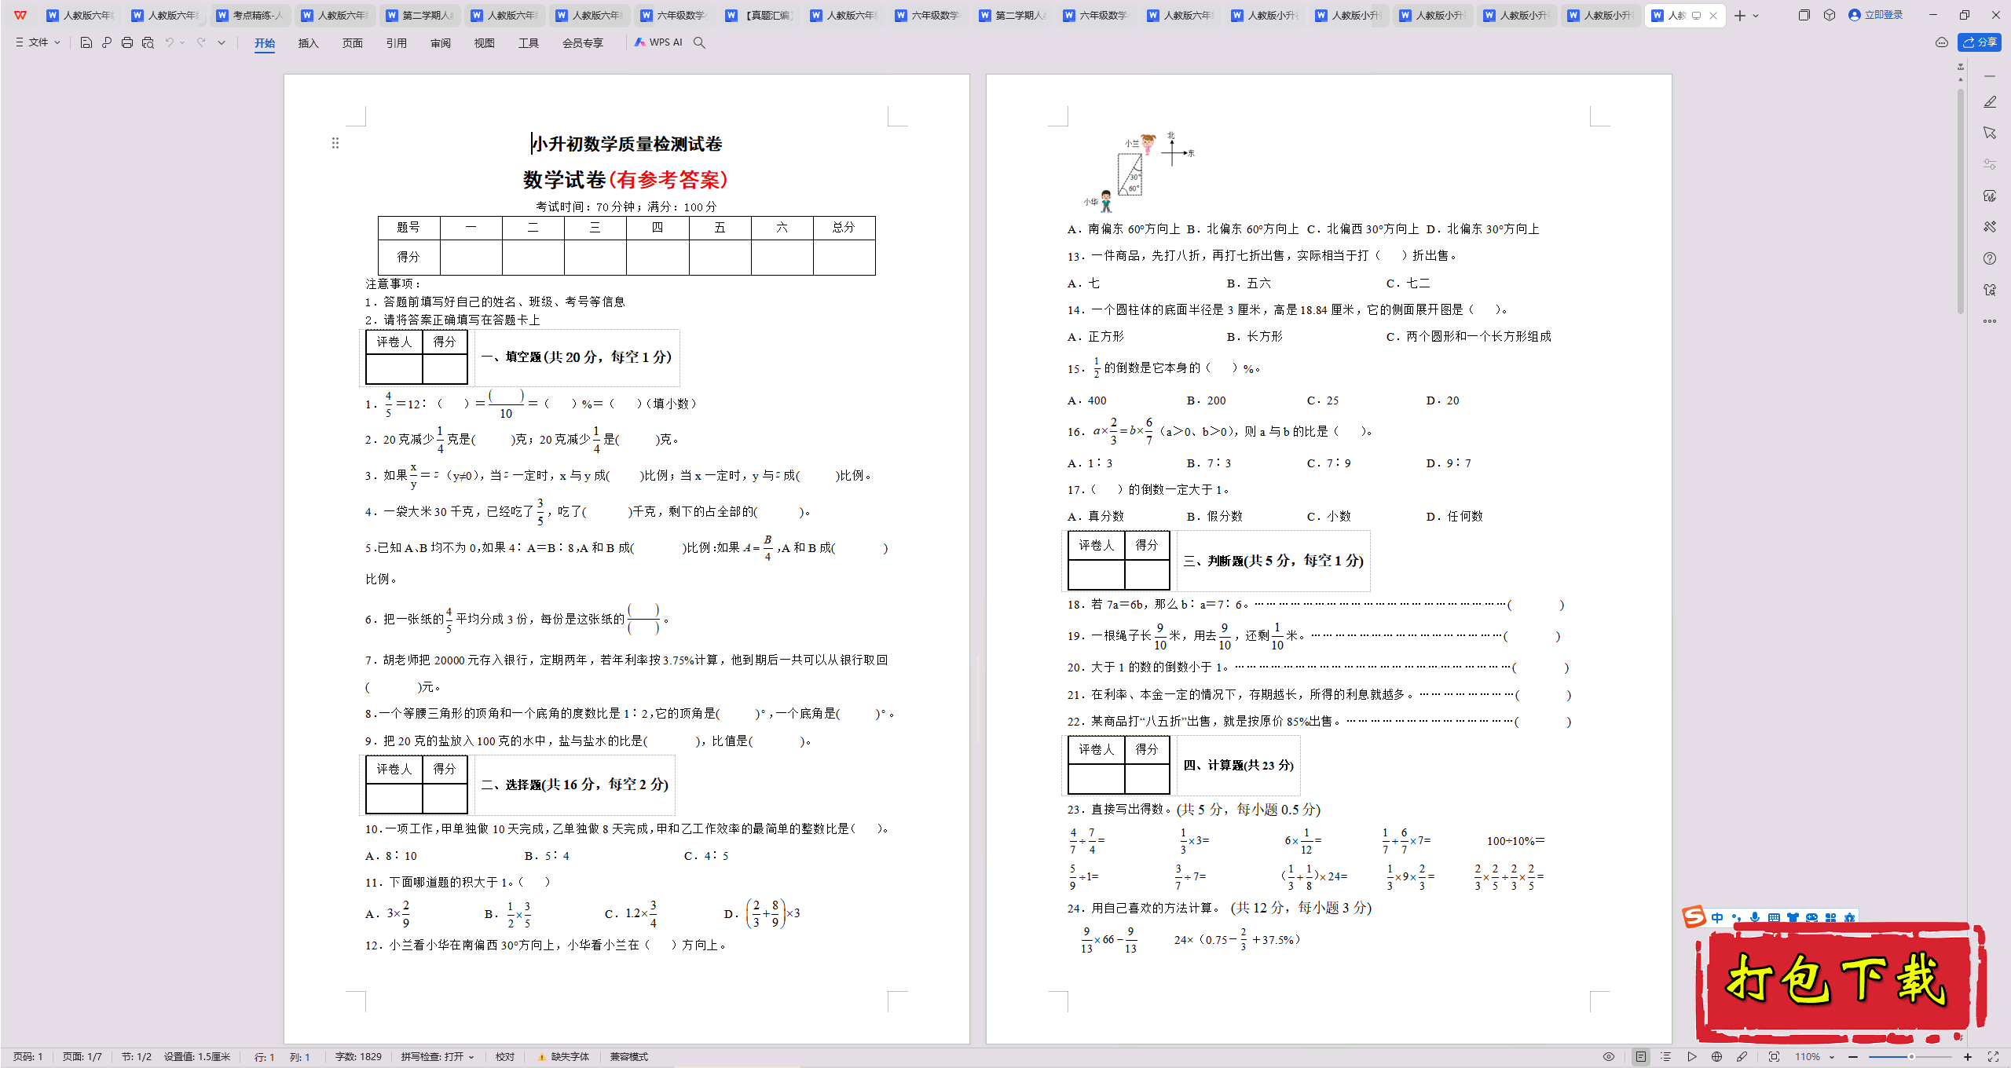Screen dimensions: 2011x1068
Task: Click the cloud sync status icon
Action: click(x=1942, y=42)
